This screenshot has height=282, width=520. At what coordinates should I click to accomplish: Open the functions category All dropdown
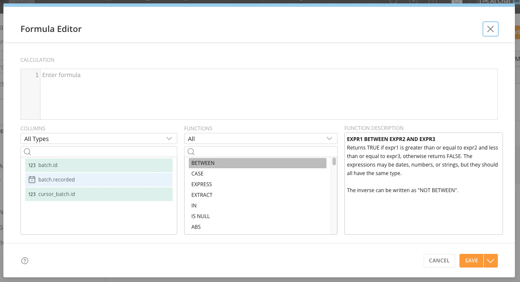click(x=261, y=139)
